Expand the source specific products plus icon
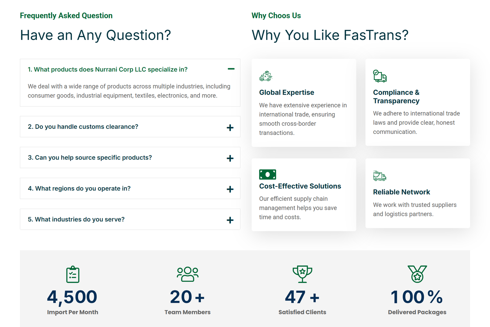The height and width of the screenshot is (327, 490). pyautogui.click(x=230, y=158)
